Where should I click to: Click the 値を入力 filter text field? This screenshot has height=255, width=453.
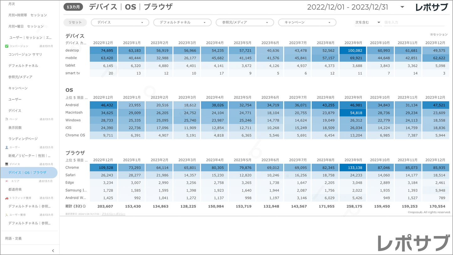tap(414, 23)
